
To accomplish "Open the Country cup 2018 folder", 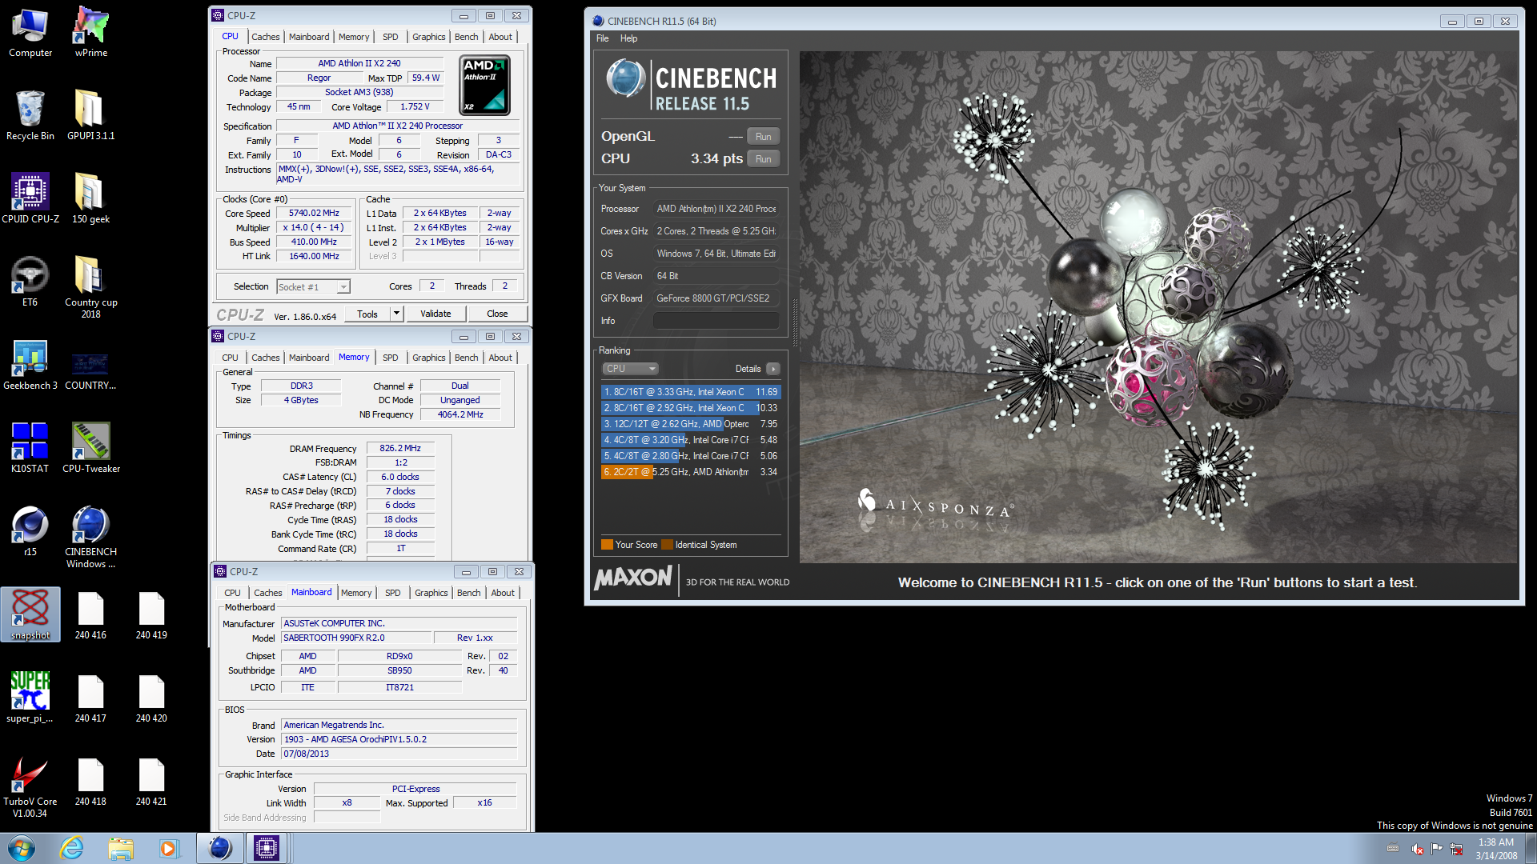I will (91, 286).
